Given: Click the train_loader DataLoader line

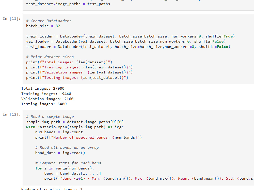Looking at the screenshot, I should (x=130, y=36).
